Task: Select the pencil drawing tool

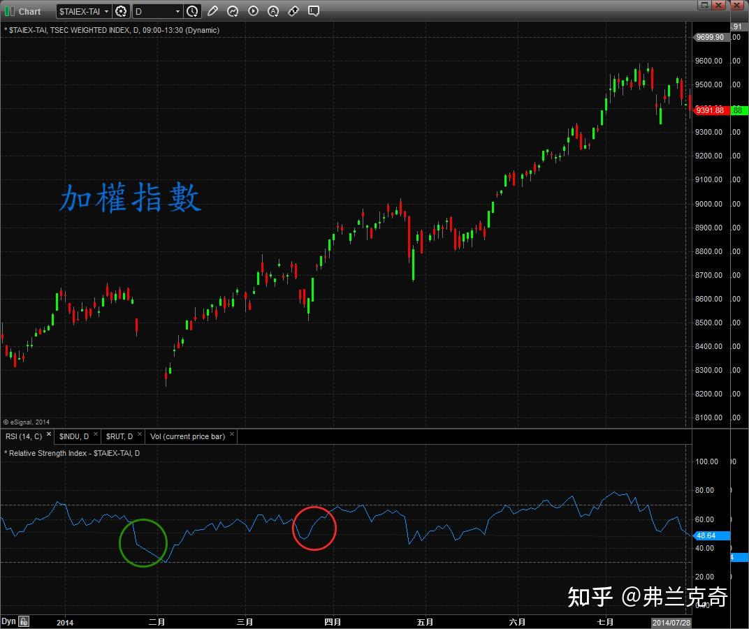Action: pos(212,11)
